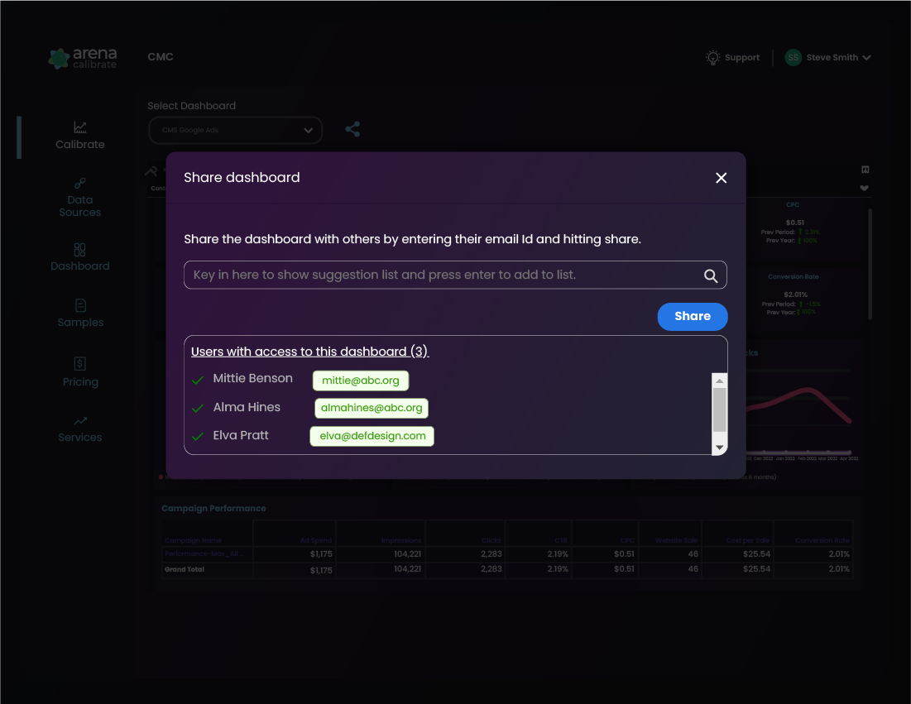This screenshot has height=704, width=911.
Task: Click the user list scroll up arrow
Action: click(719, 381)
